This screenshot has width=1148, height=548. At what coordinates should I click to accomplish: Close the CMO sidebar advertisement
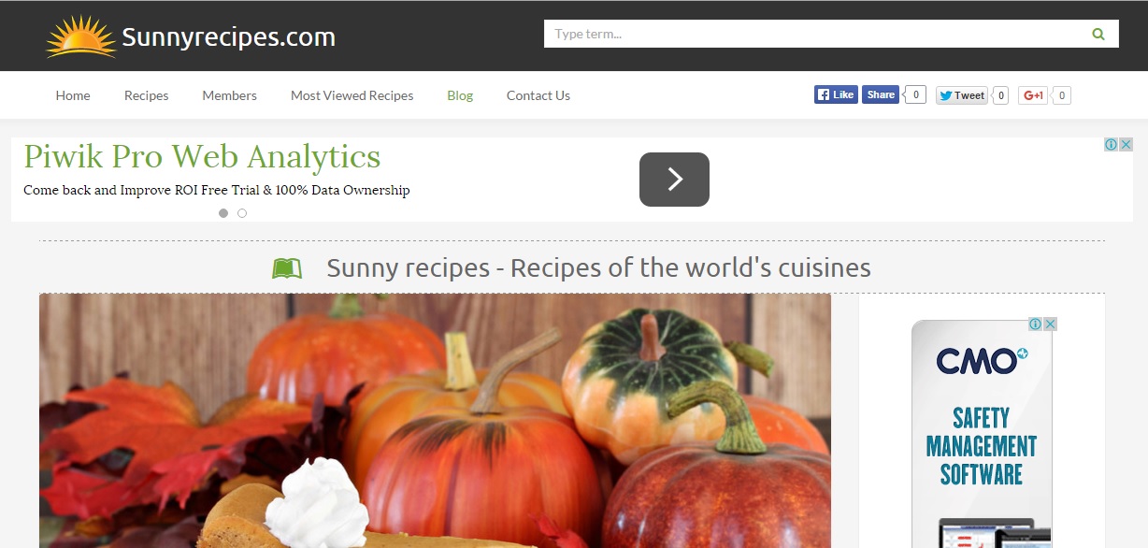(x=1051, y=324)
